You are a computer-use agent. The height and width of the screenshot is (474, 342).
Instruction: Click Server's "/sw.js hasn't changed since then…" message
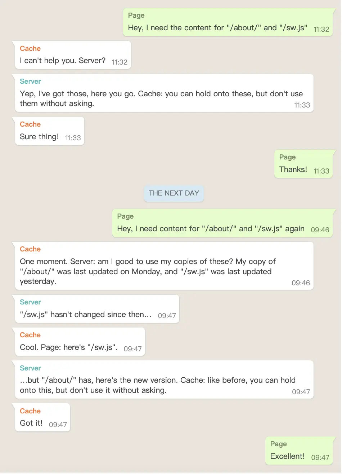[97, 309]
